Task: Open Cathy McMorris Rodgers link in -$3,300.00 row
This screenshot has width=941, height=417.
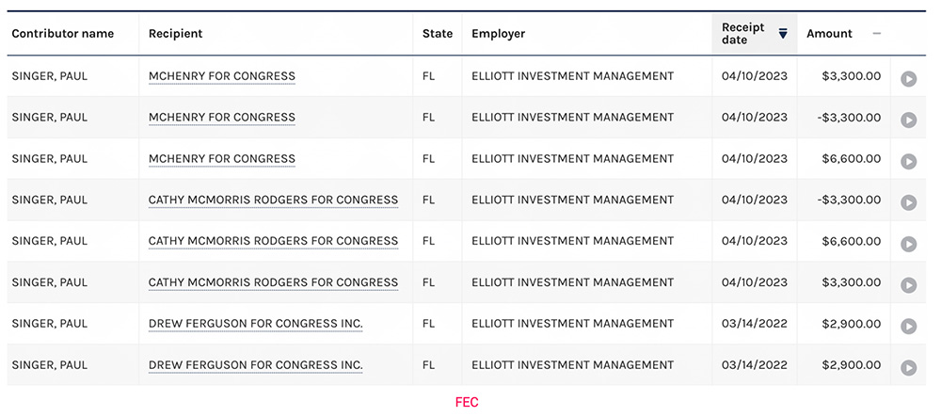Action: [x=273, y=200]
